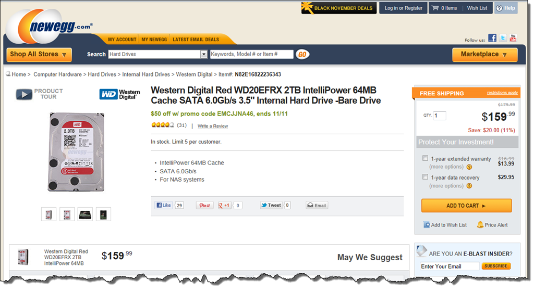Open the My Account tab
The height and width of the screenshot is (292, 534).
[122, 40]
